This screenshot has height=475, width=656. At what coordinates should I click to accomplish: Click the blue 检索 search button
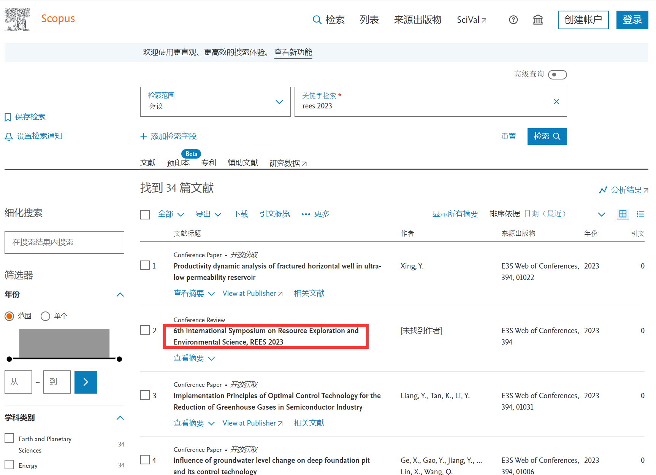[547, 136]
